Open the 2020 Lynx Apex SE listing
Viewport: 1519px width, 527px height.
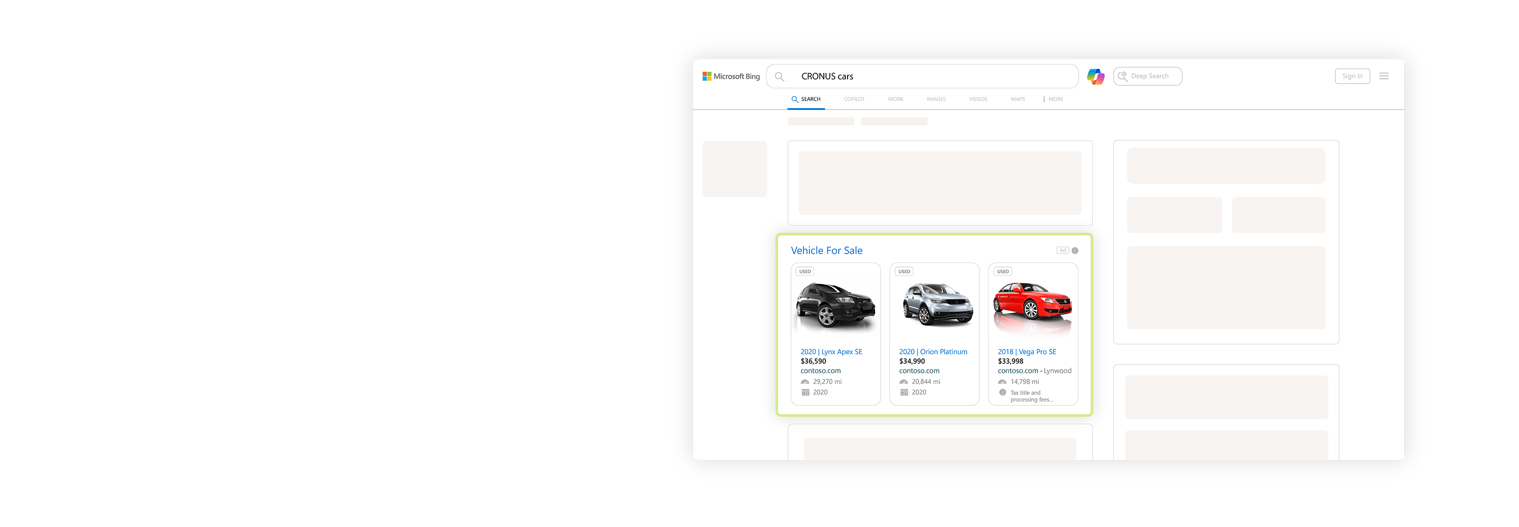coord(831,352)
